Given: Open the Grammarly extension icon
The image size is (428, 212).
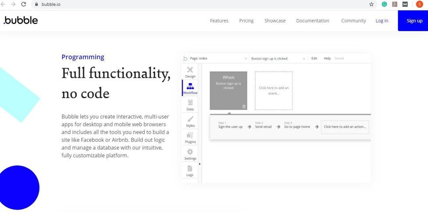Looking at the screenshot, I should click(x=385, y=4).
